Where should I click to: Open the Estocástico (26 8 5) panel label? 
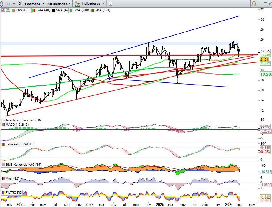18,144
